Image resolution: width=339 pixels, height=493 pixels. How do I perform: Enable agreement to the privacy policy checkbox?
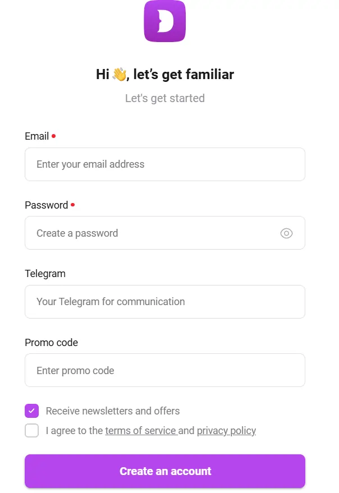(x=32, y=431)
